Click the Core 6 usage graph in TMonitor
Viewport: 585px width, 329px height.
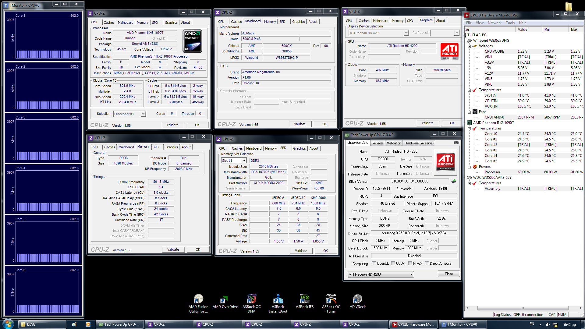pos(47,292)
